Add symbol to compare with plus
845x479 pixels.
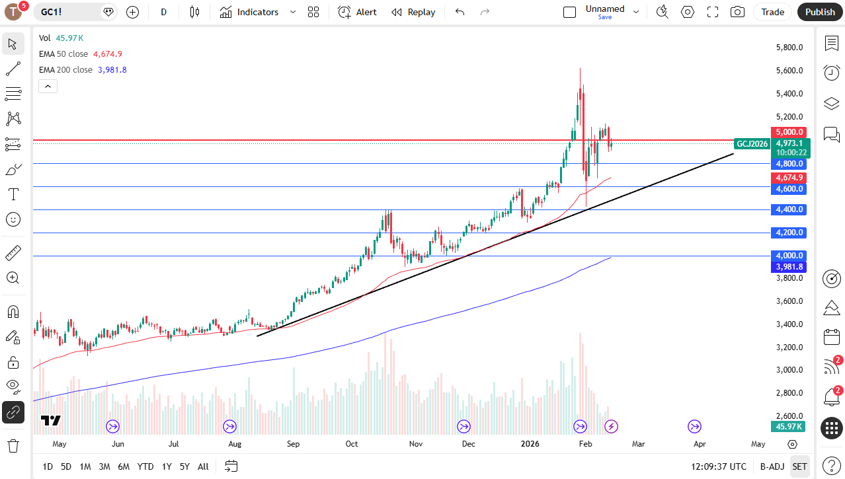click(132, 12)
